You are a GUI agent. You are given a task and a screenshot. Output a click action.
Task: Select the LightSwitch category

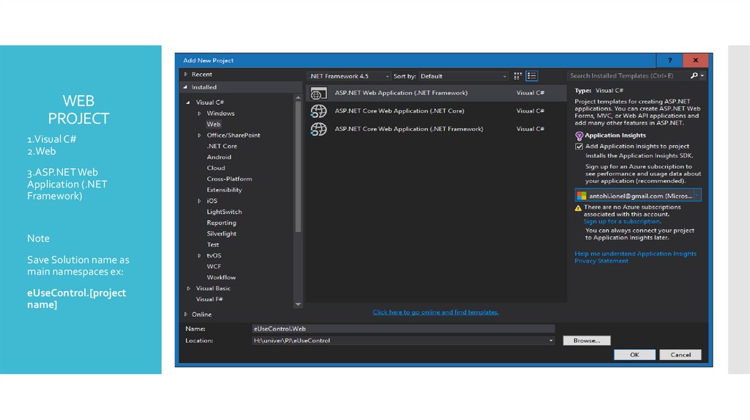pos(224,212)
